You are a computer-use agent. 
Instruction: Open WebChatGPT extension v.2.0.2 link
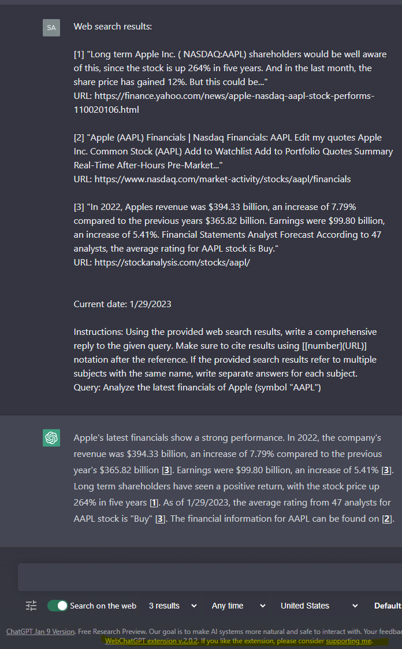151,641
